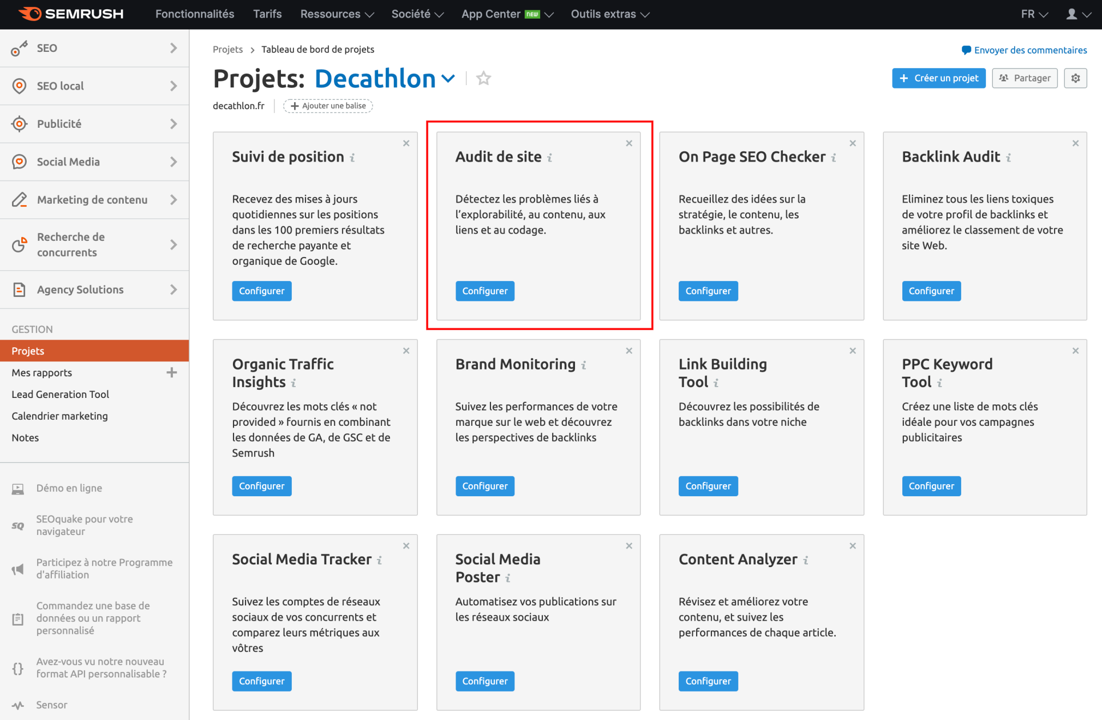Click the Recherche de concurrents icon
This screenshot has width=1102, height=720.
[20, 245]
